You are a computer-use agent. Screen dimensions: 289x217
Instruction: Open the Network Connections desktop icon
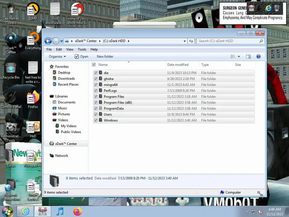(x=11, y=190)
